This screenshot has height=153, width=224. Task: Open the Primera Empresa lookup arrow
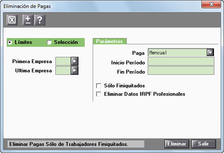click(x=75, y=61)
